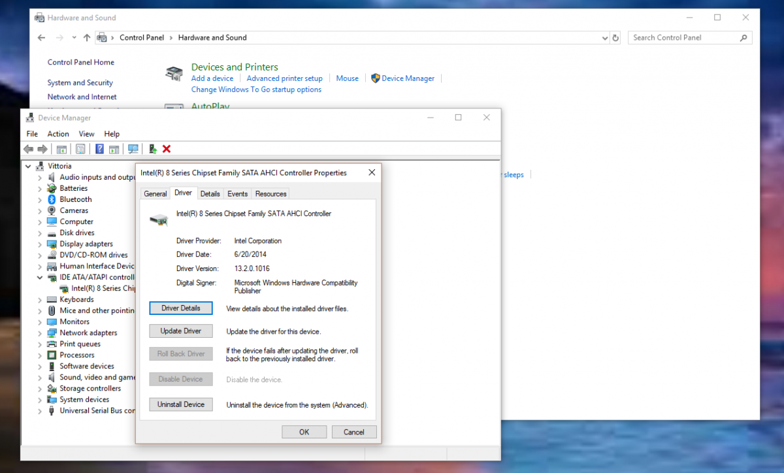Refresh the Control Panel address bar

[615, 38]
